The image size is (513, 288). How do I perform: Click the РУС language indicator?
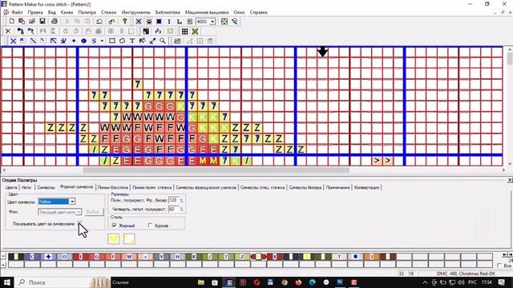coord(472,282)
